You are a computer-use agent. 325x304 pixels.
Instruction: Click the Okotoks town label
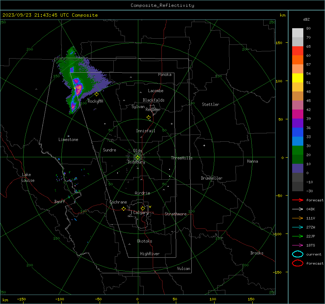pos(144,241)
